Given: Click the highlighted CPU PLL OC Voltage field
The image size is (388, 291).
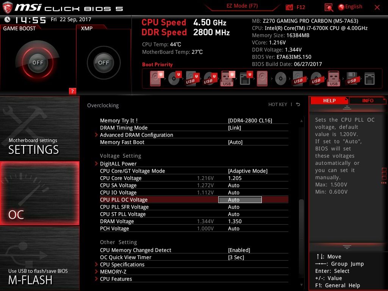Looking at the screenshot, I should (240, 200).
